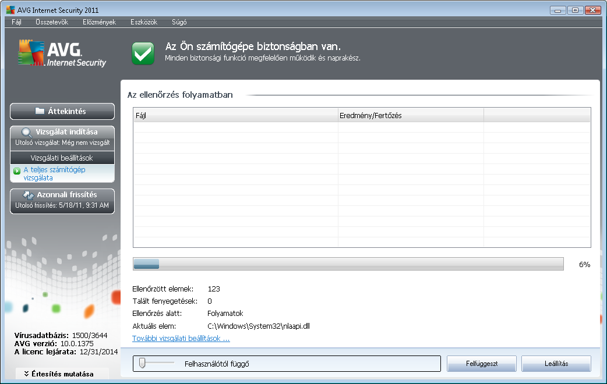Viewport: 607px width, 384px height.
Task: Click the Az ellenőrzés folyamatban heading
Action: pyautogui.click(x=180, y=95)
